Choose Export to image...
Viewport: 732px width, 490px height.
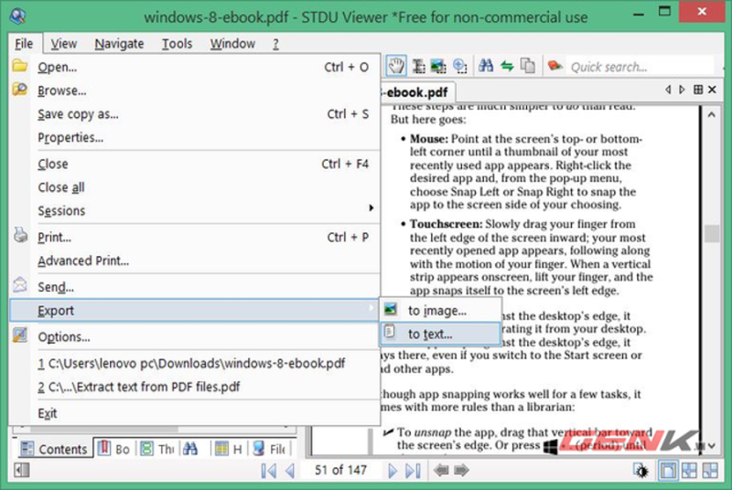click(441, 310)
